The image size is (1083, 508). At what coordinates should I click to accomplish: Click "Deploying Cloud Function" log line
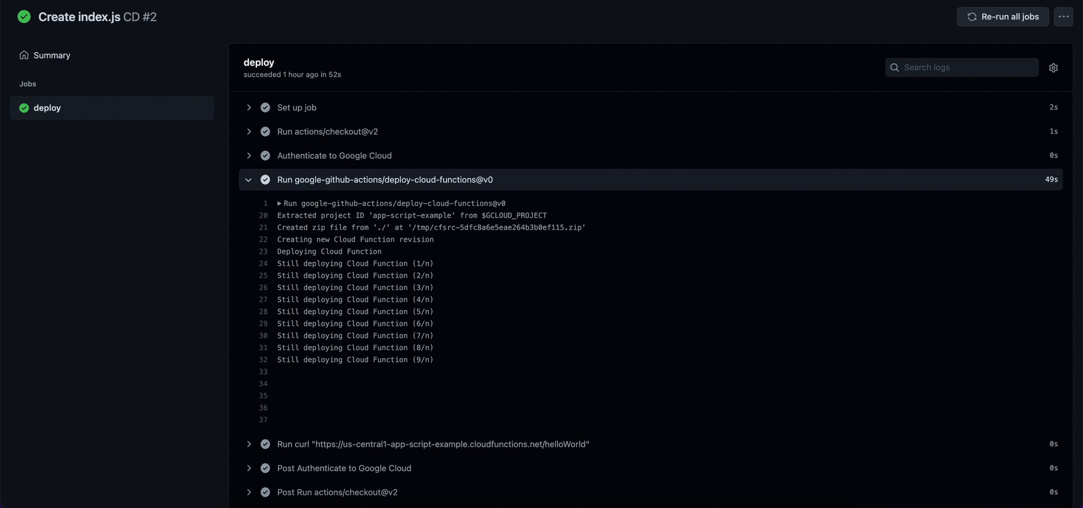(x=329, y=252)
